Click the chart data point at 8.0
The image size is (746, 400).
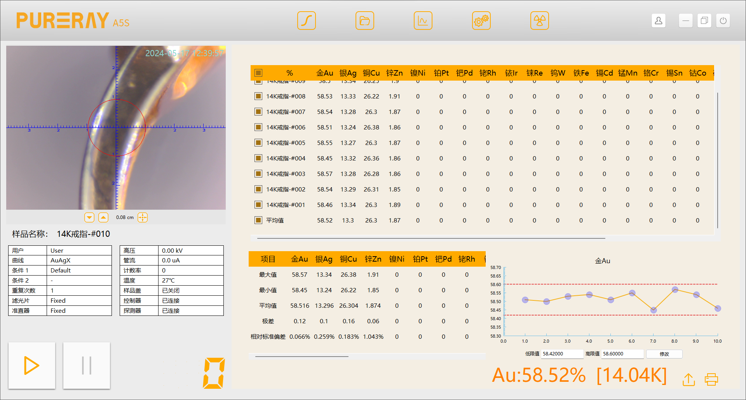[x=675, y=290]
